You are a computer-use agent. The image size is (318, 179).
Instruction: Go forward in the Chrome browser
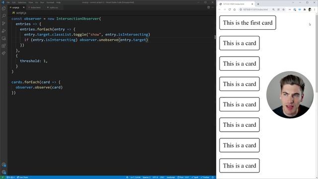pyautogui.click(x=225, y=9)
